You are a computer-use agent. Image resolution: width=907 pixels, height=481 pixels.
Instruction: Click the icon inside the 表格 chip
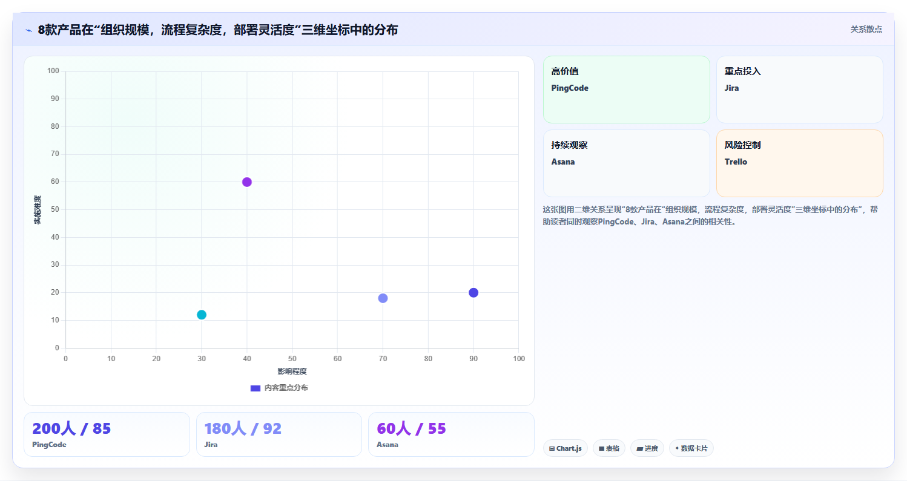[601, 449]
